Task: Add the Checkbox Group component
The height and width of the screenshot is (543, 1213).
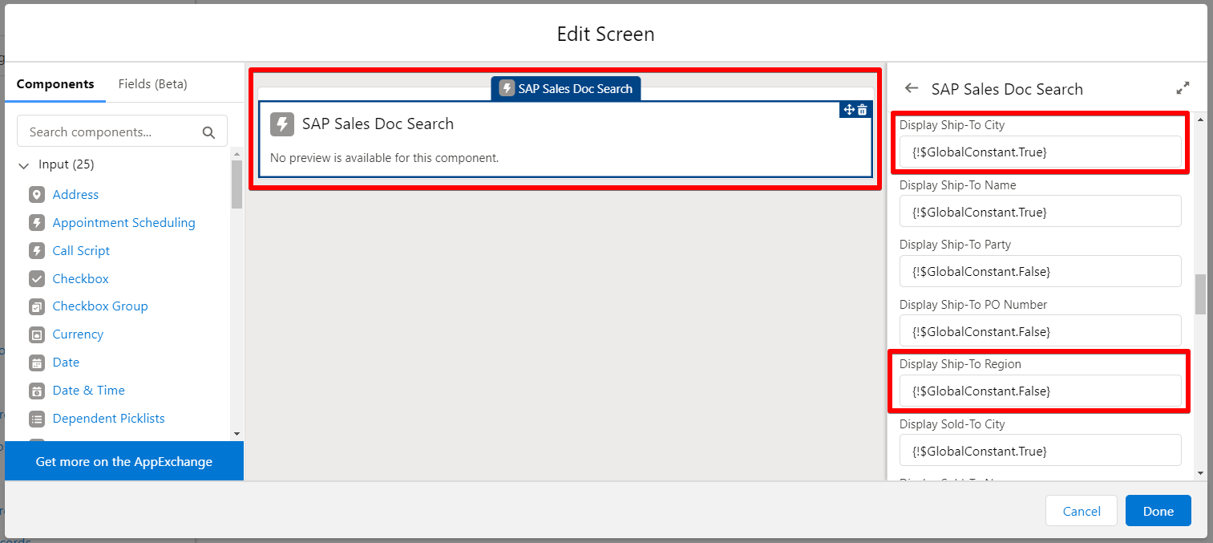Action: 100,306
